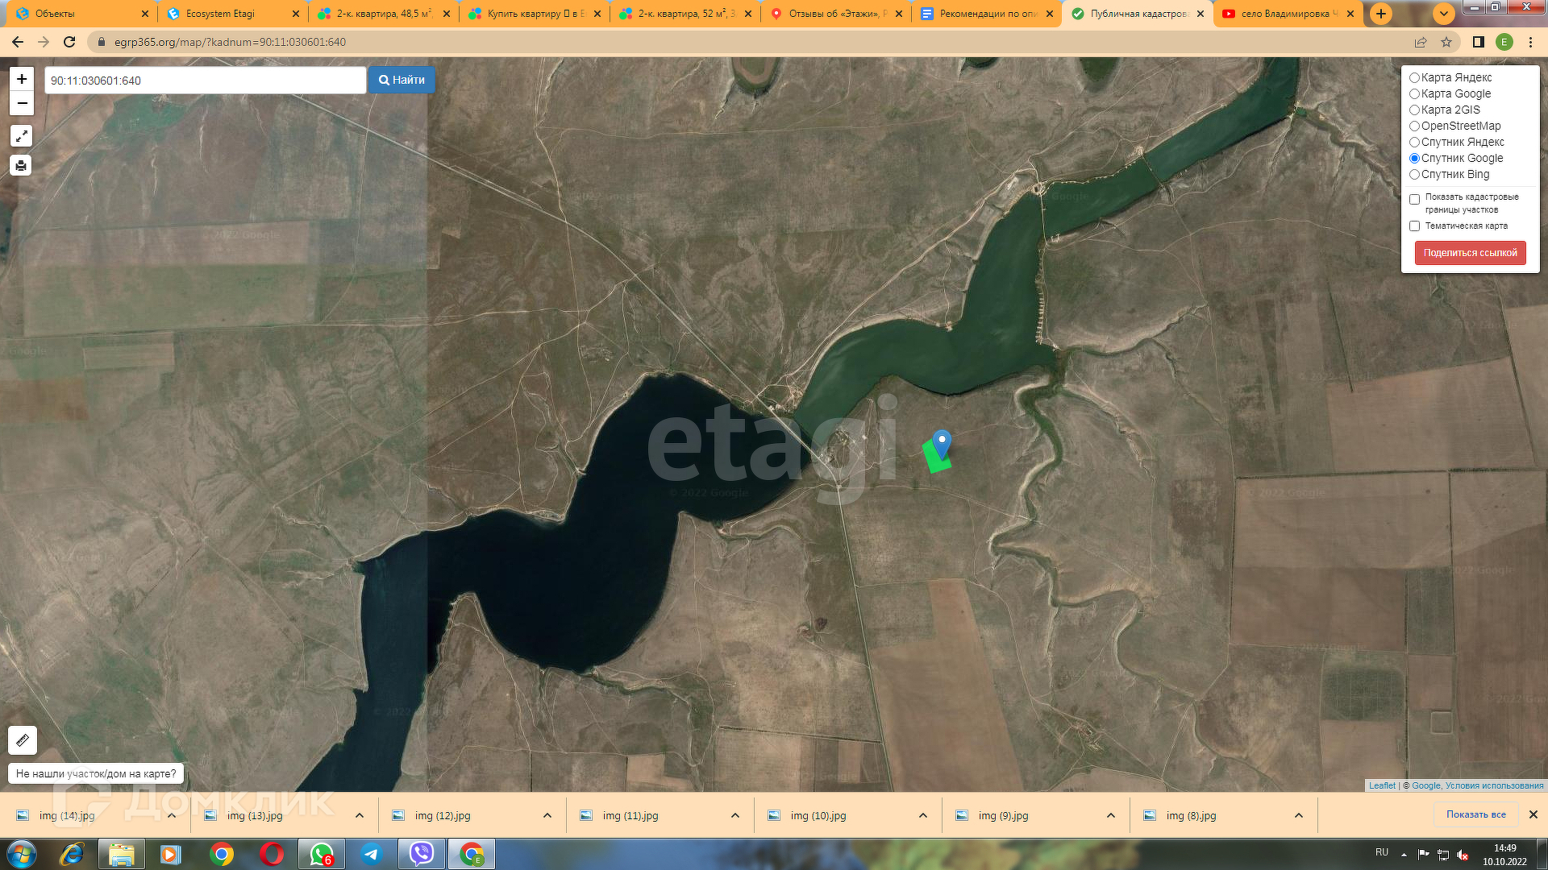The width and height of the screenshot is (1548, 870).
Task: Select the Карта Яндекс map layer
Action: (1414, 78)
